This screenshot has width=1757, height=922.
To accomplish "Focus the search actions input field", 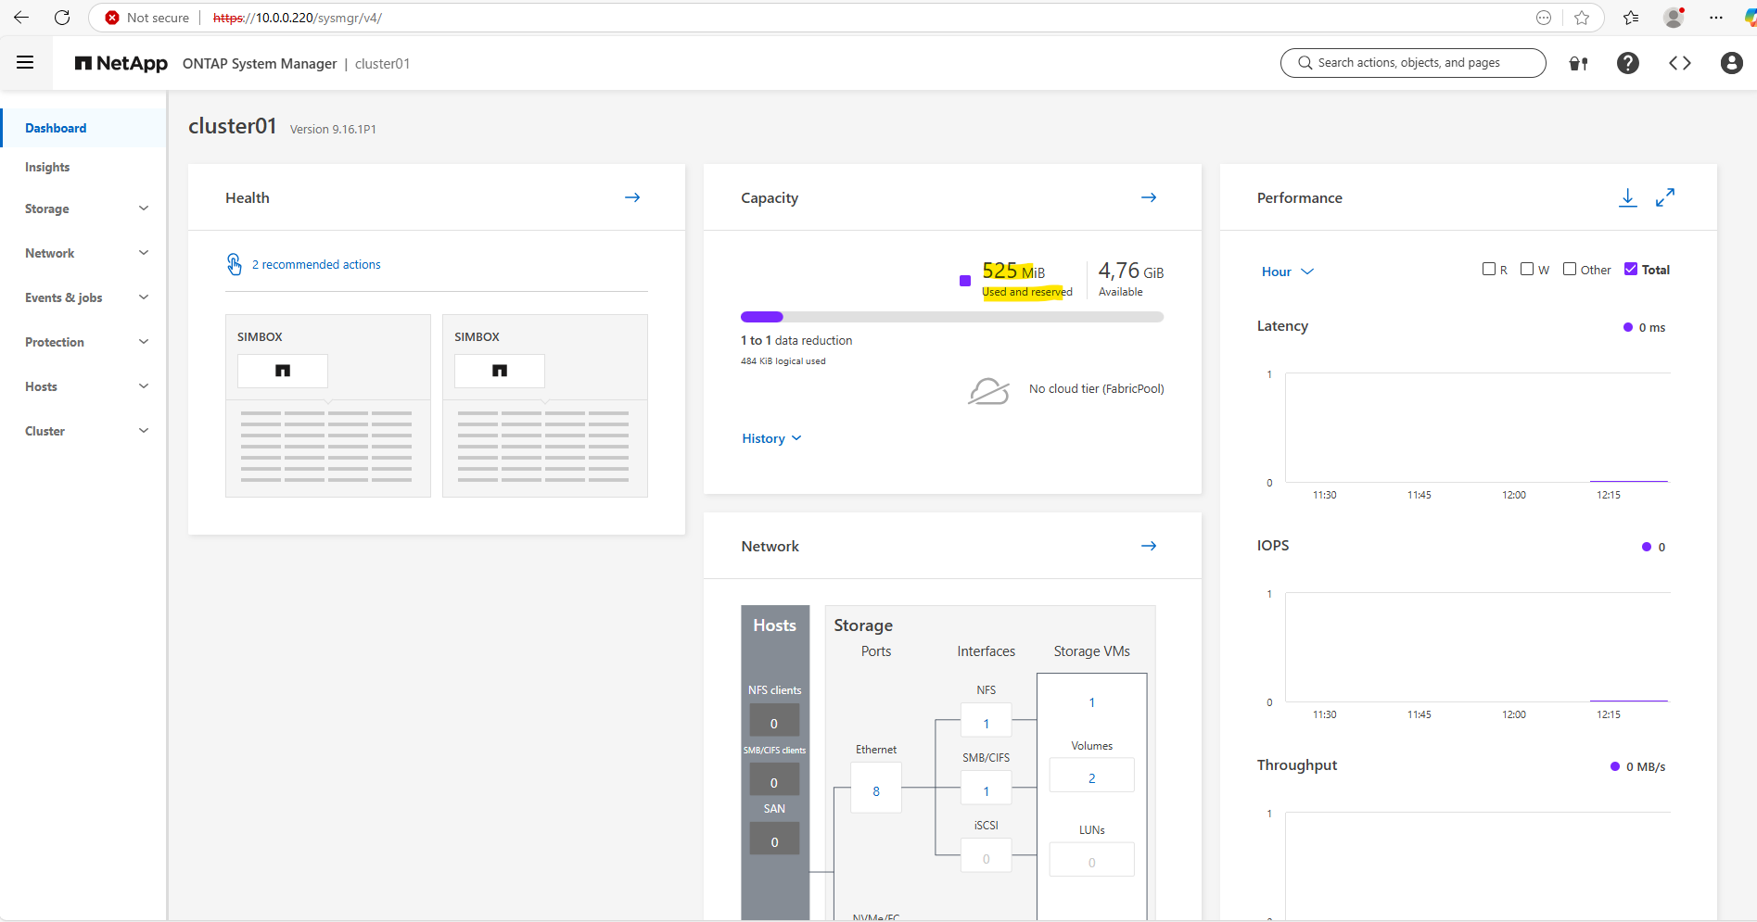I will pyautogui.click(x=1413, y=63).
